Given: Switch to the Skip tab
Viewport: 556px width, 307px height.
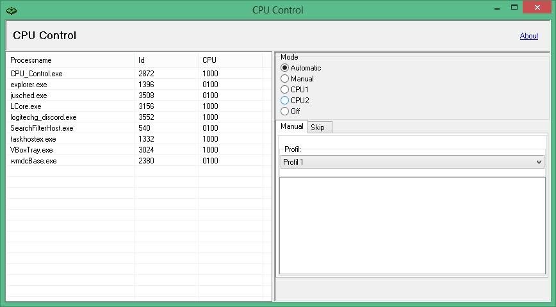Looking at the screenshot, I should 320,128.
